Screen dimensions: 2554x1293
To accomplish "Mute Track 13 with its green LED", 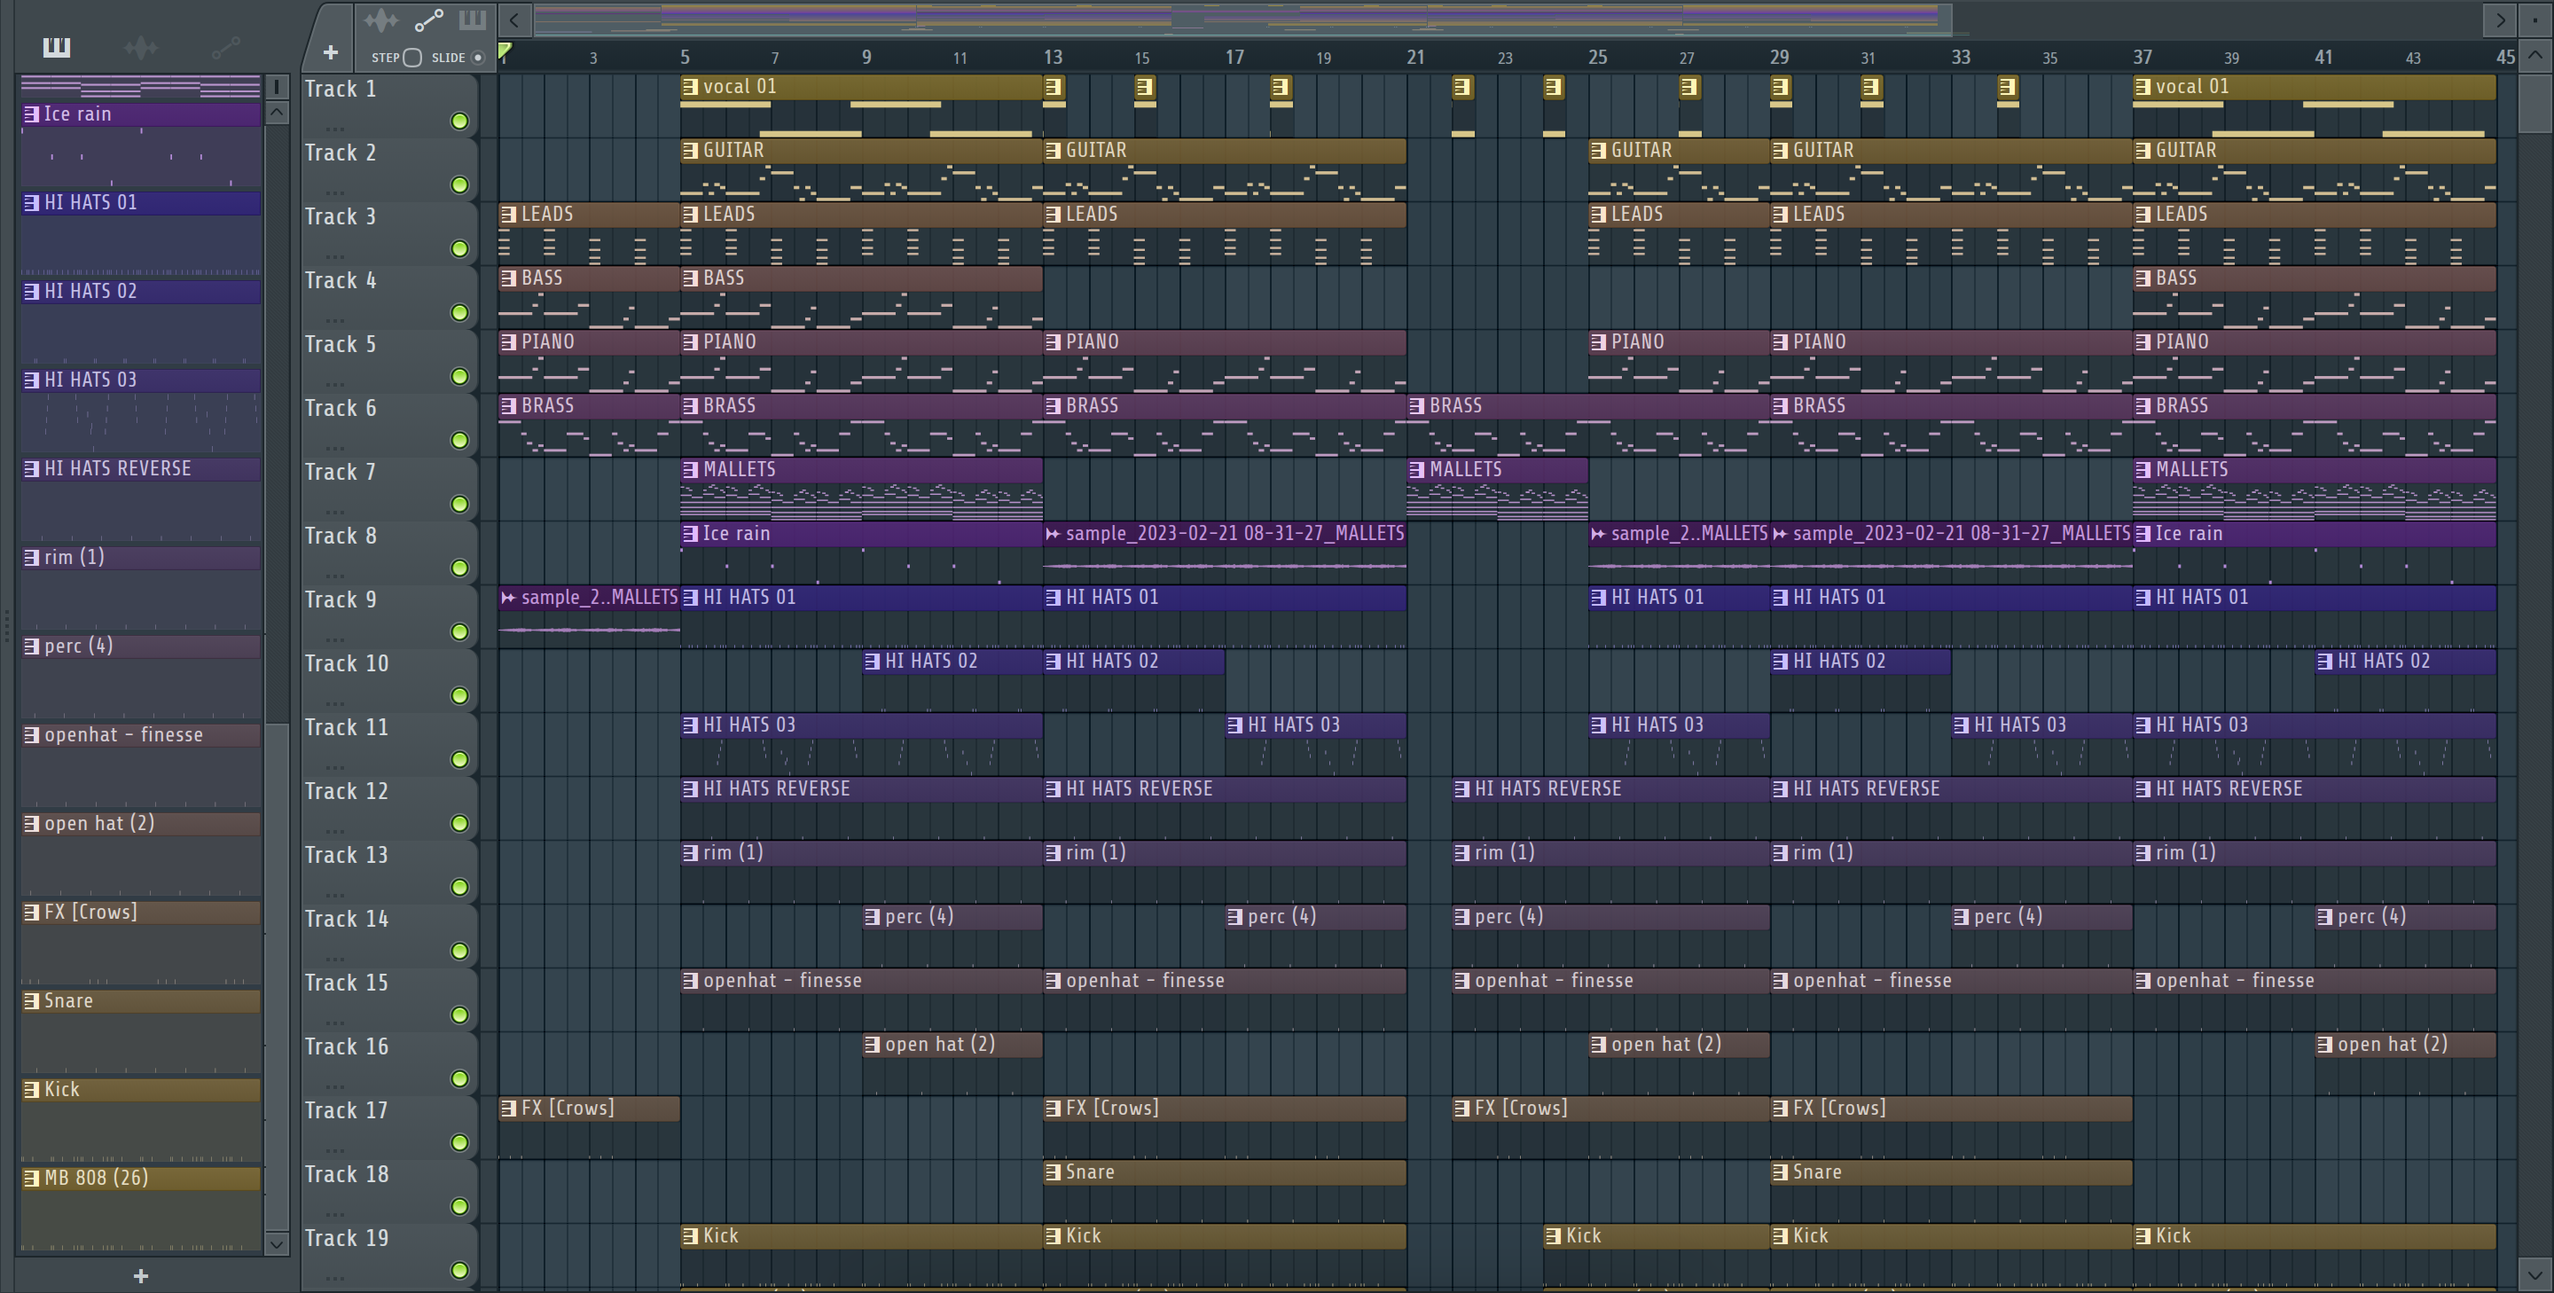I will [x=460, y=888].
